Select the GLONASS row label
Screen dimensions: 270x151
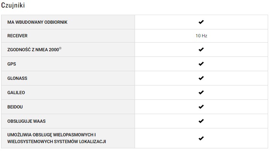pos(17,78)
